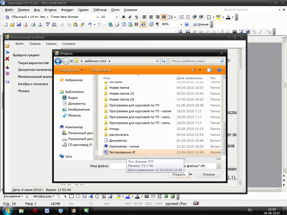Click the Word help question icon
Viewport: 287px width, 215px height.
pos(187,24)
